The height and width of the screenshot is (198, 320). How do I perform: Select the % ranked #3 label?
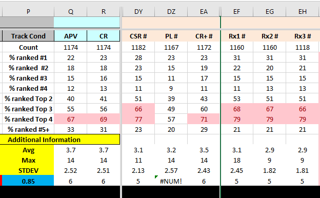pos(28,78)
